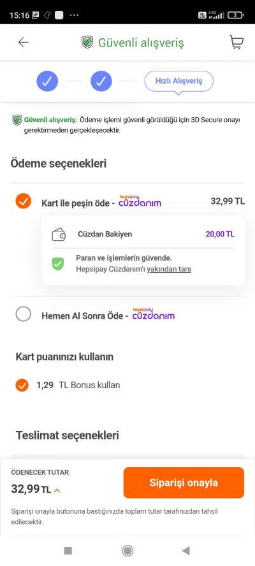Select Hemen Al Sonra Öde option
This screenshot has height=566, width=255.
pyautogui.click(x=24, y=314)
